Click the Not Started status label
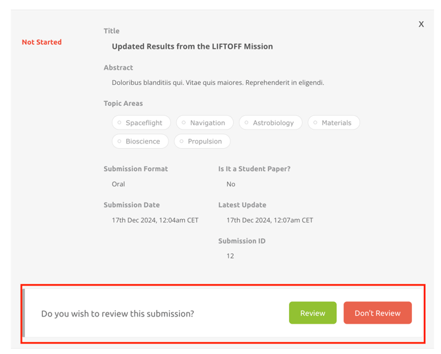This screenshot has height=354, width=441. point(41,42)
